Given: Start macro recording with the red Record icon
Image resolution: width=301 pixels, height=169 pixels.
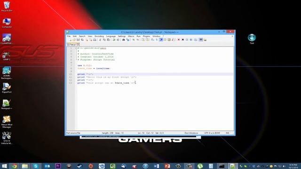Looking at the screenshot, I should point(179,40).
